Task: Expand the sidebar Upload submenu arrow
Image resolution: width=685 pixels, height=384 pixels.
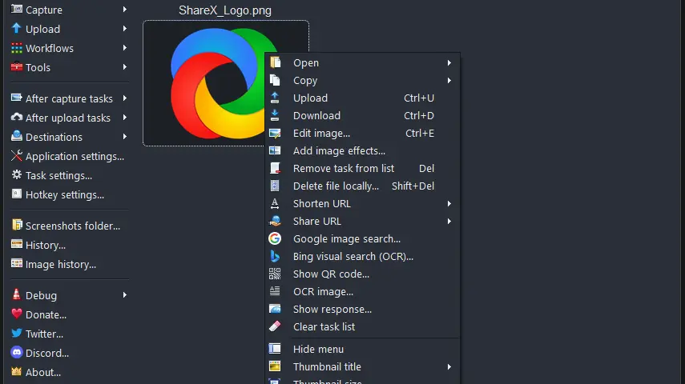Action: point(125,28)
